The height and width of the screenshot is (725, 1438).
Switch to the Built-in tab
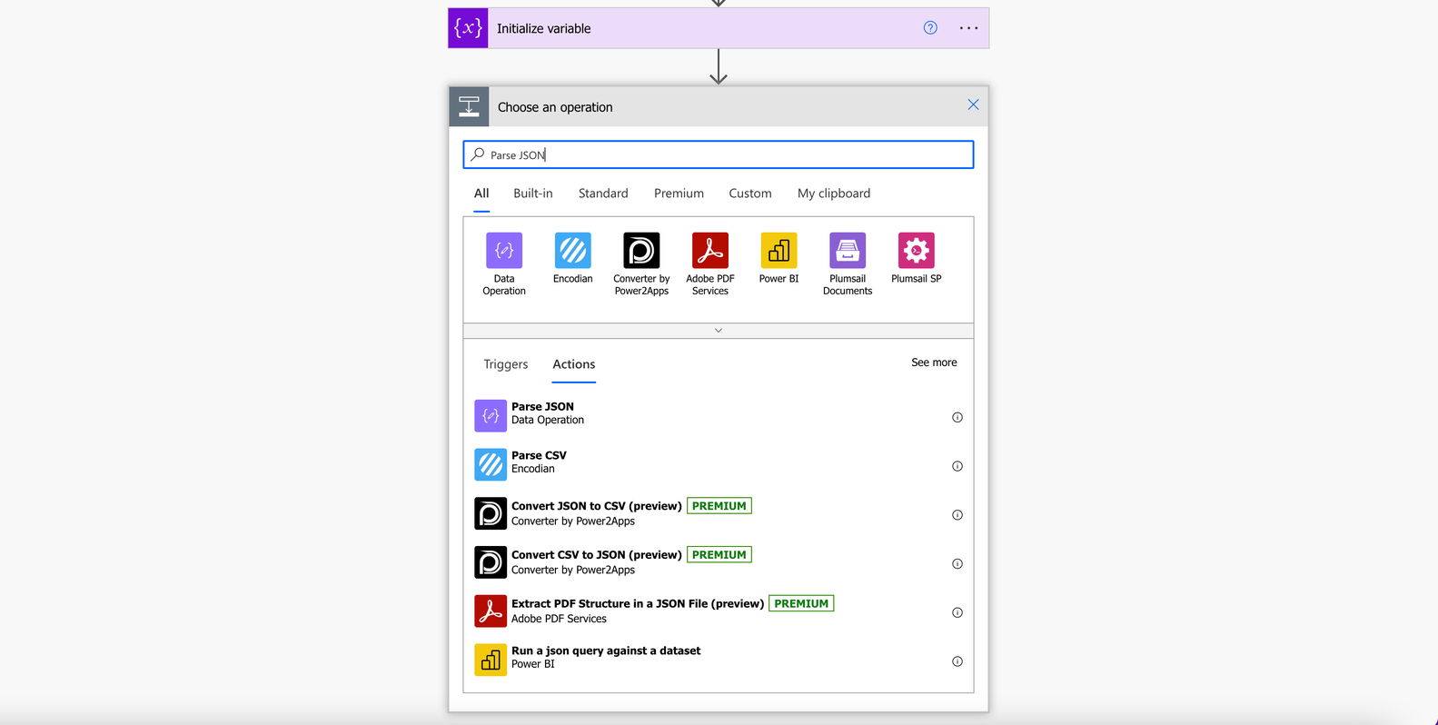pos(533,194)
